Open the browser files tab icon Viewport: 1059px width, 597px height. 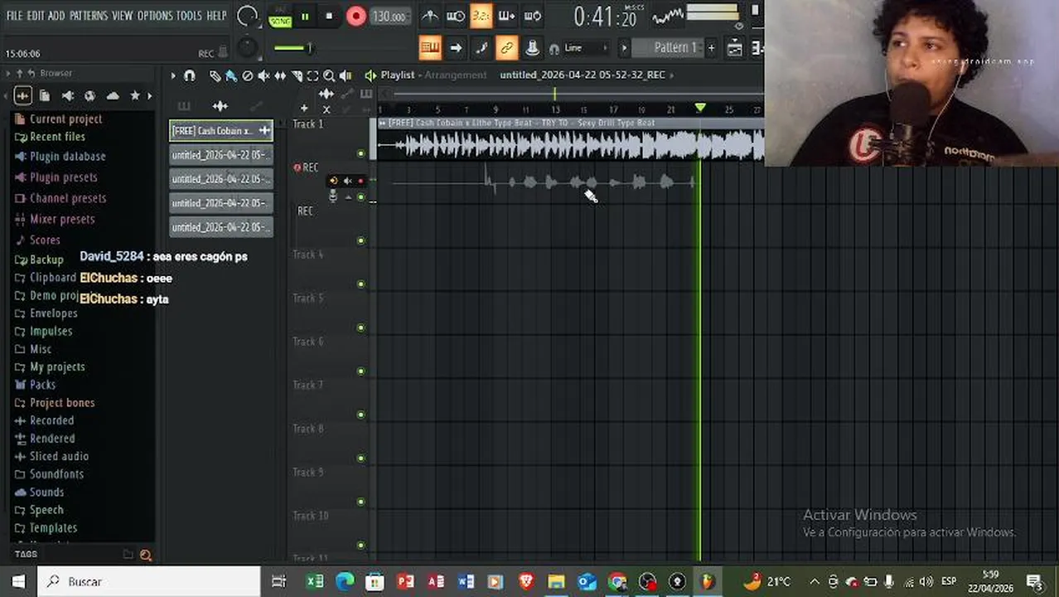click(x=45, y=96)
